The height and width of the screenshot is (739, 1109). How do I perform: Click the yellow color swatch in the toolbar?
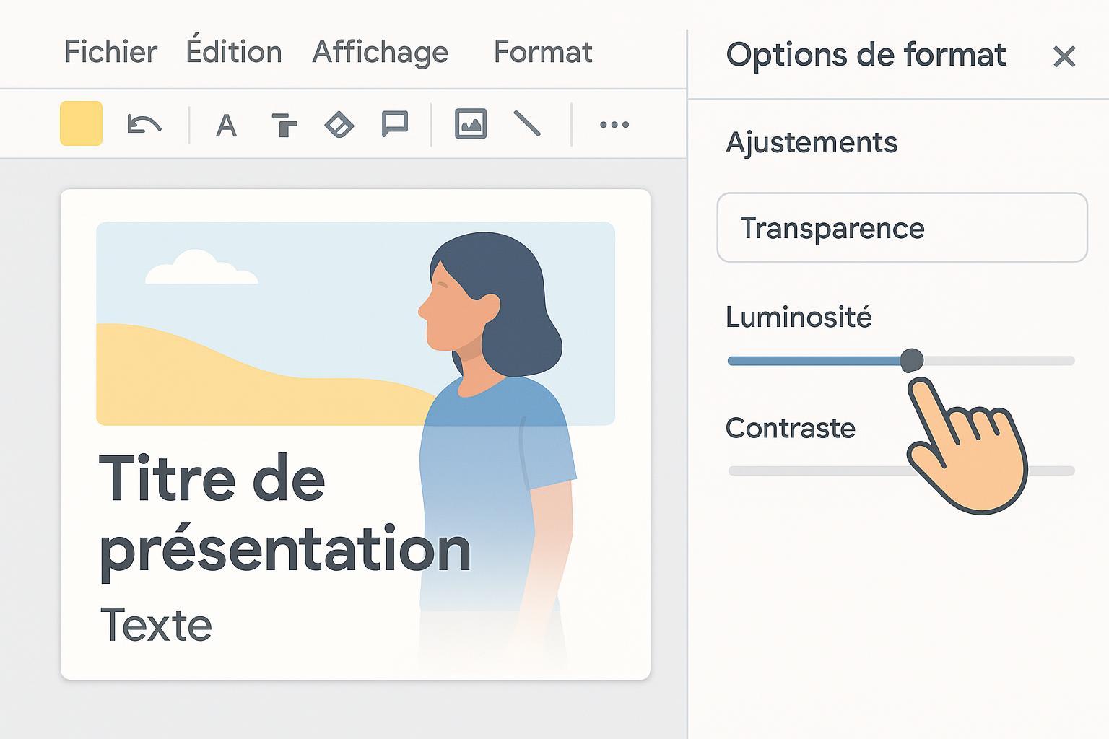(x=81, y=124)
